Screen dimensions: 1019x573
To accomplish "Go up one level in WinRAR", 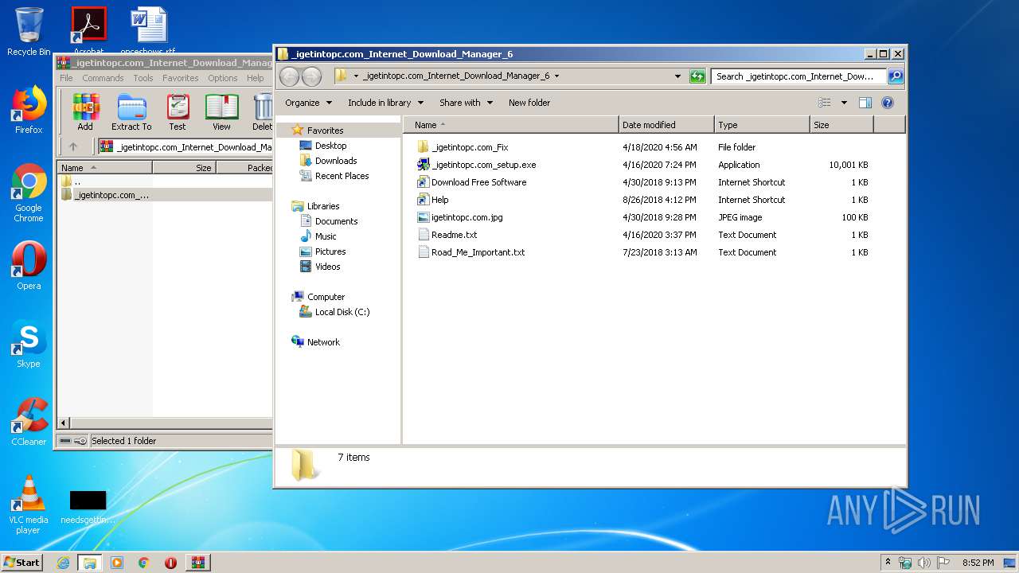I will [x=73, y=146].
